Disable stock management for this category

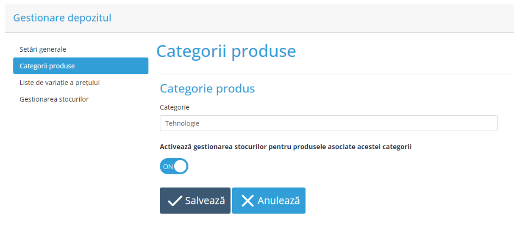174,166
